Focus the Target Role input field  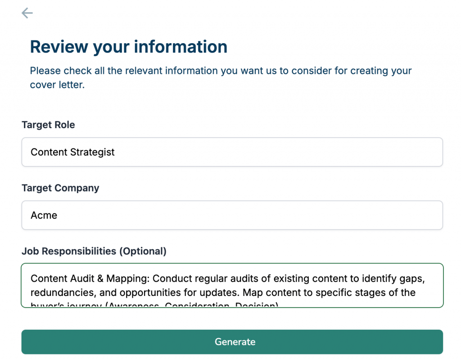(232, 152)
